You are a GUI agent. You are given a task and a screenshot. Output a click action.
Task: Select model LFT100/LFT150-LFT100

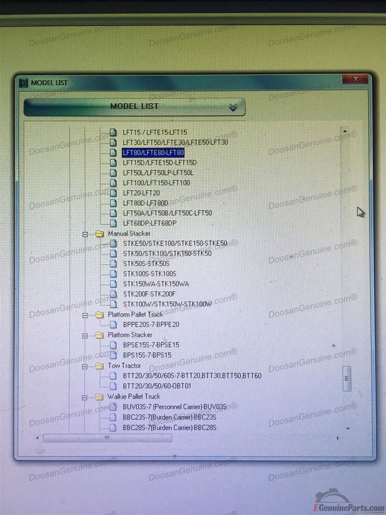[x=156, y=183]
